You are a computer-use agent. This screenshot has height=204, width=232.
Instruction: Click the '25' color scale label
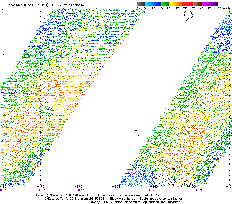pos(177,8)
